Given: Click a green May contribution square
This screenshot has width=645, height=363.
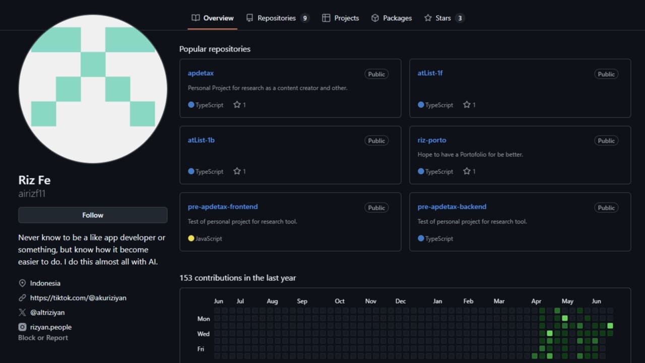Looking at the screenshot, I should pos(564,318).
